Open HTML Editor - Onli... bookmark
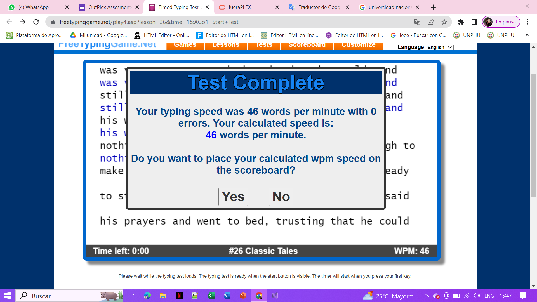The width and height of the screenshot is (537, 302). (x=162, y=35)
